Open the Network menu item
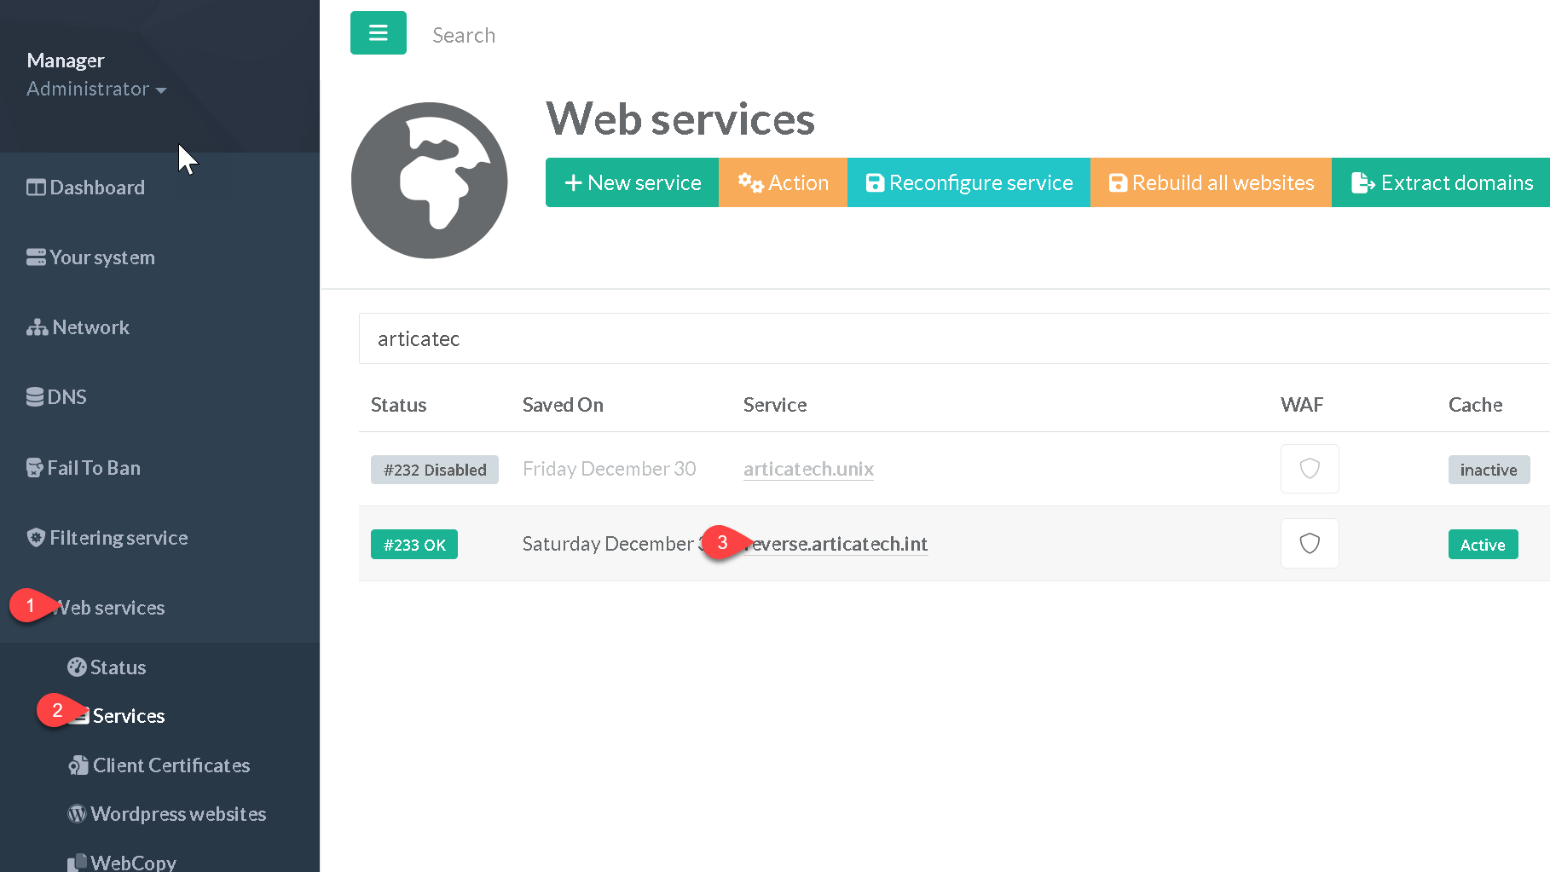This screenshot has height=872, width=1550. coord(90,327)
